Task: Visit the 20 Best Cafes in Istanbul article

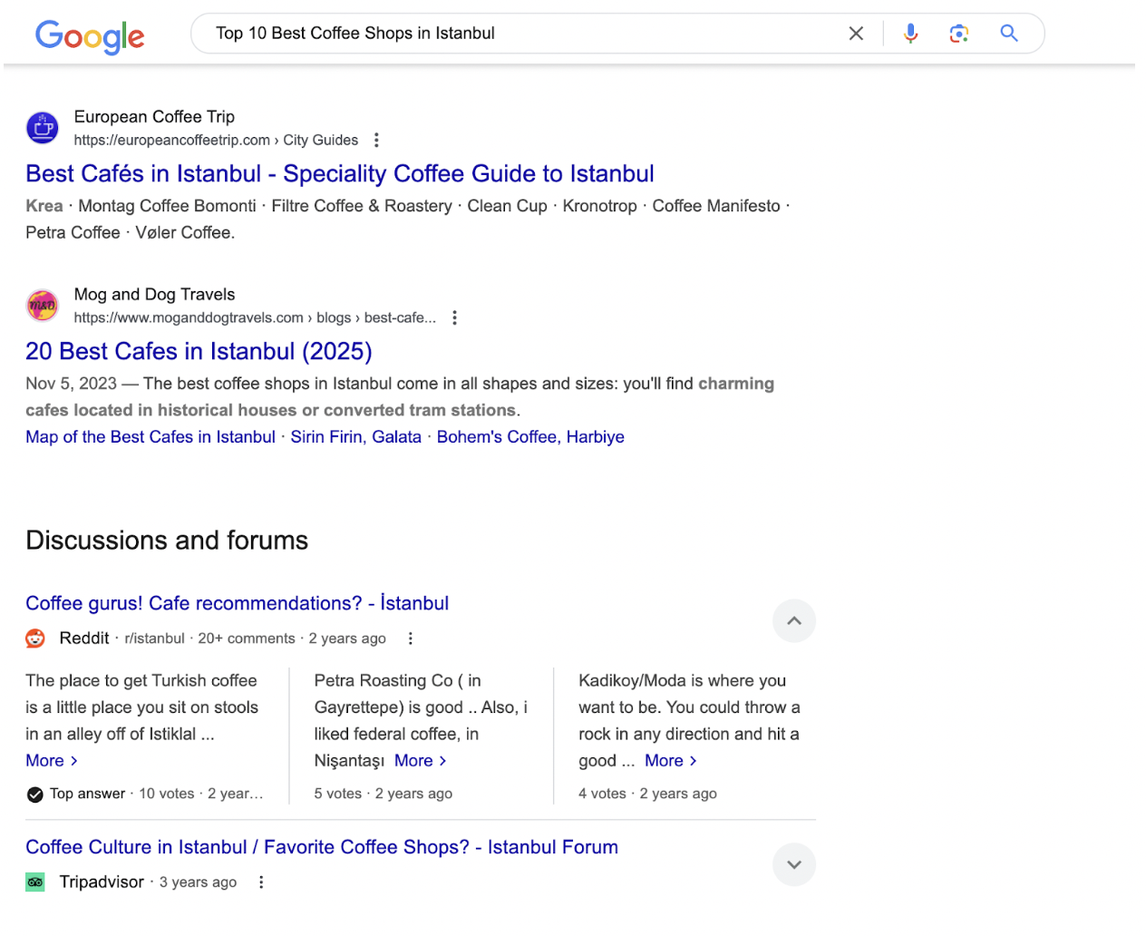Action: 199,351
